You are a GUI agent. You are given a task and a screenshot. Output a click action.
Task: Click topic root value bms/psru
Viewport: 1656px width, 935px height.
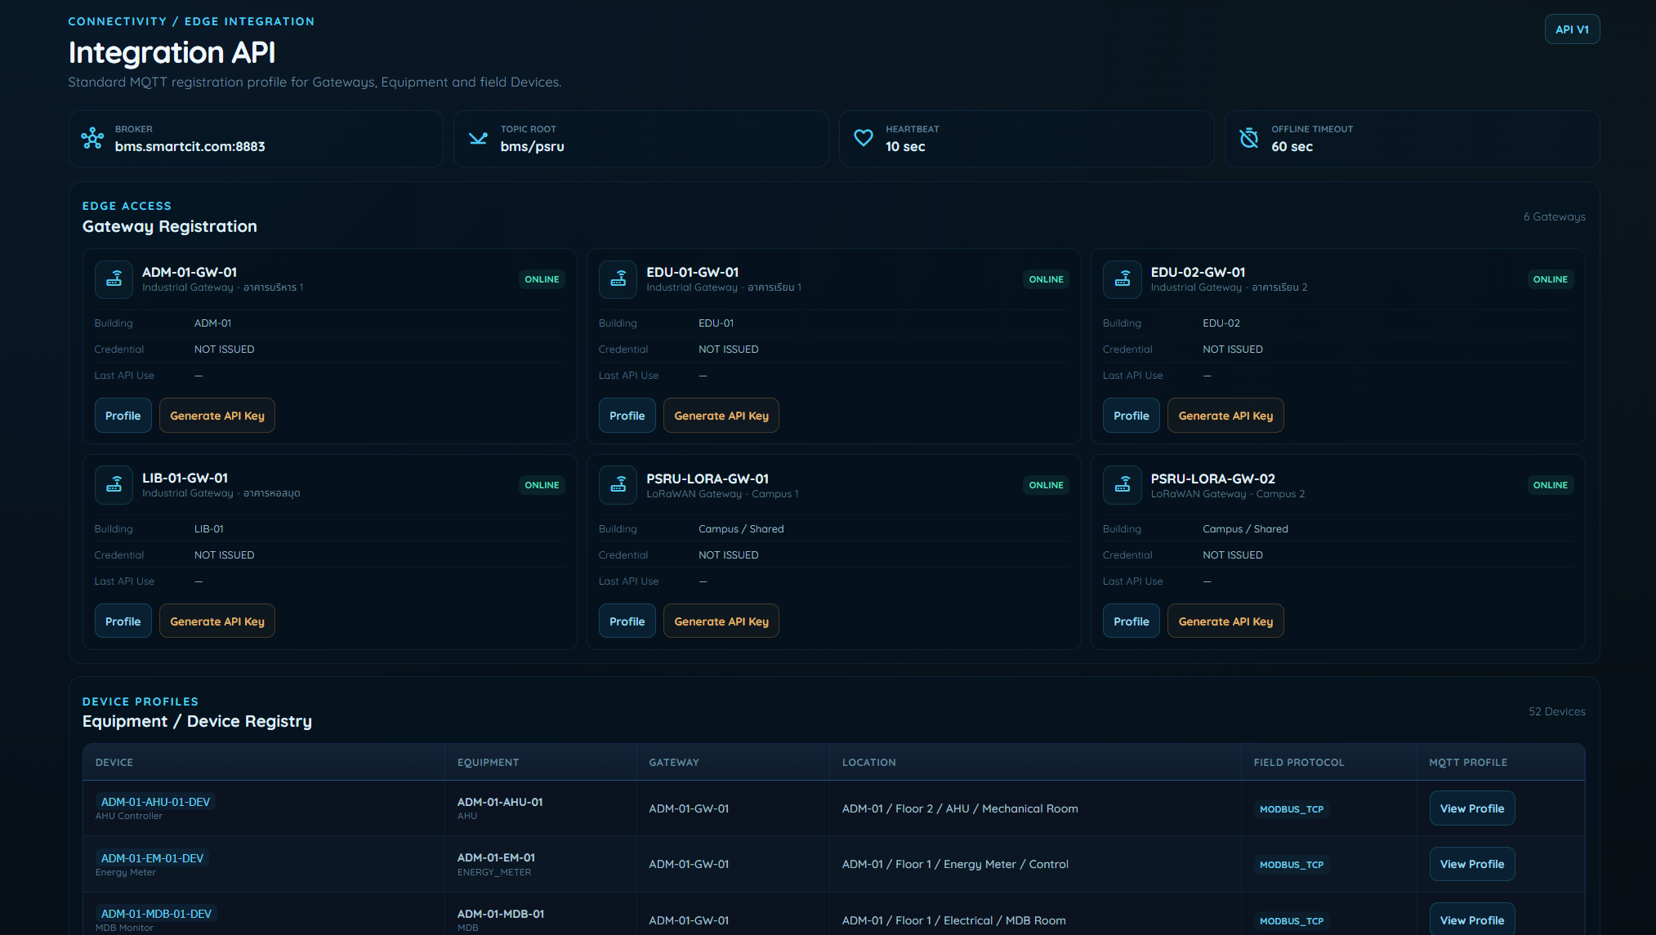pyautogui.click(x=532, y=147)
